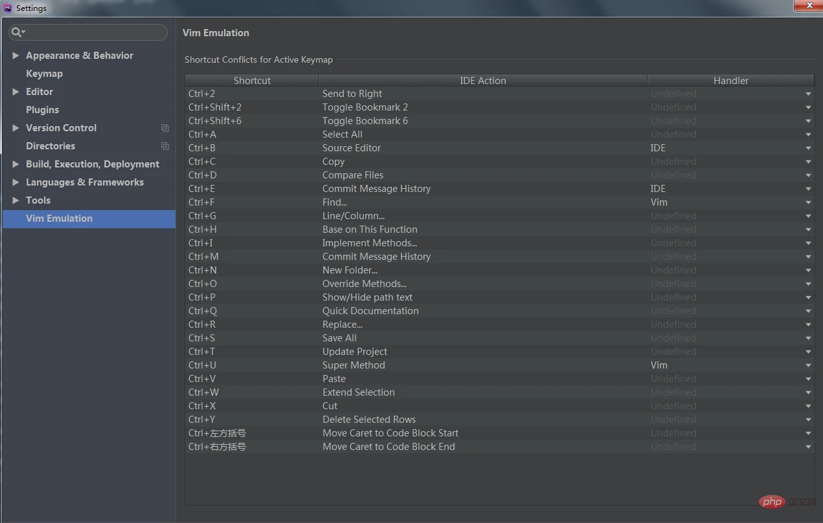Screen dimensions: 823x523
Task: Click the search magnifier icon in settings
Action: [16, 32]
